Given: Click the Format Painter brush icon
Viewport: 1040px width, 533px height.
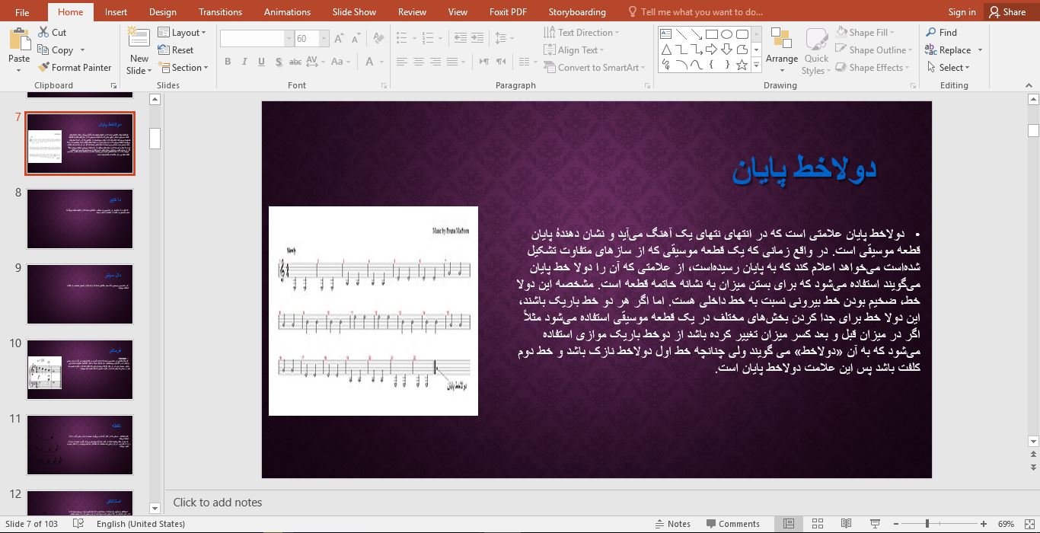Looking at the screenshot, I should [x=44, y=68].
